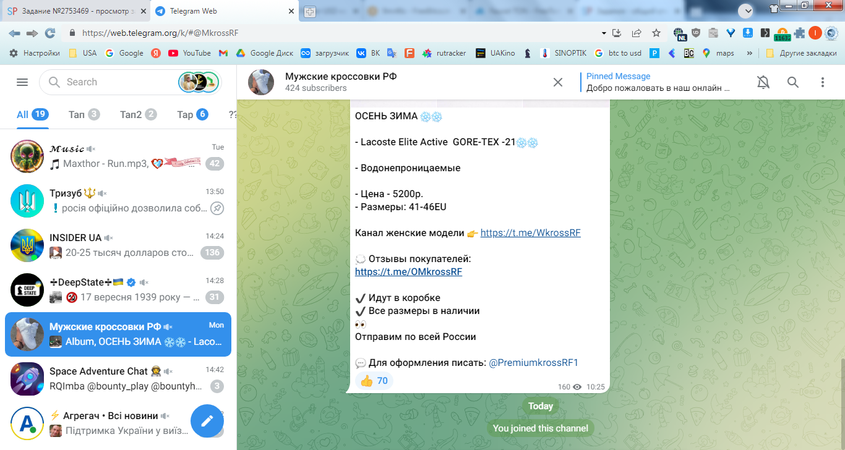Open the @PremiumkrossRF1 mention
Screen dimensions: 845x450
pyautogui.click(x=533, y=363)
